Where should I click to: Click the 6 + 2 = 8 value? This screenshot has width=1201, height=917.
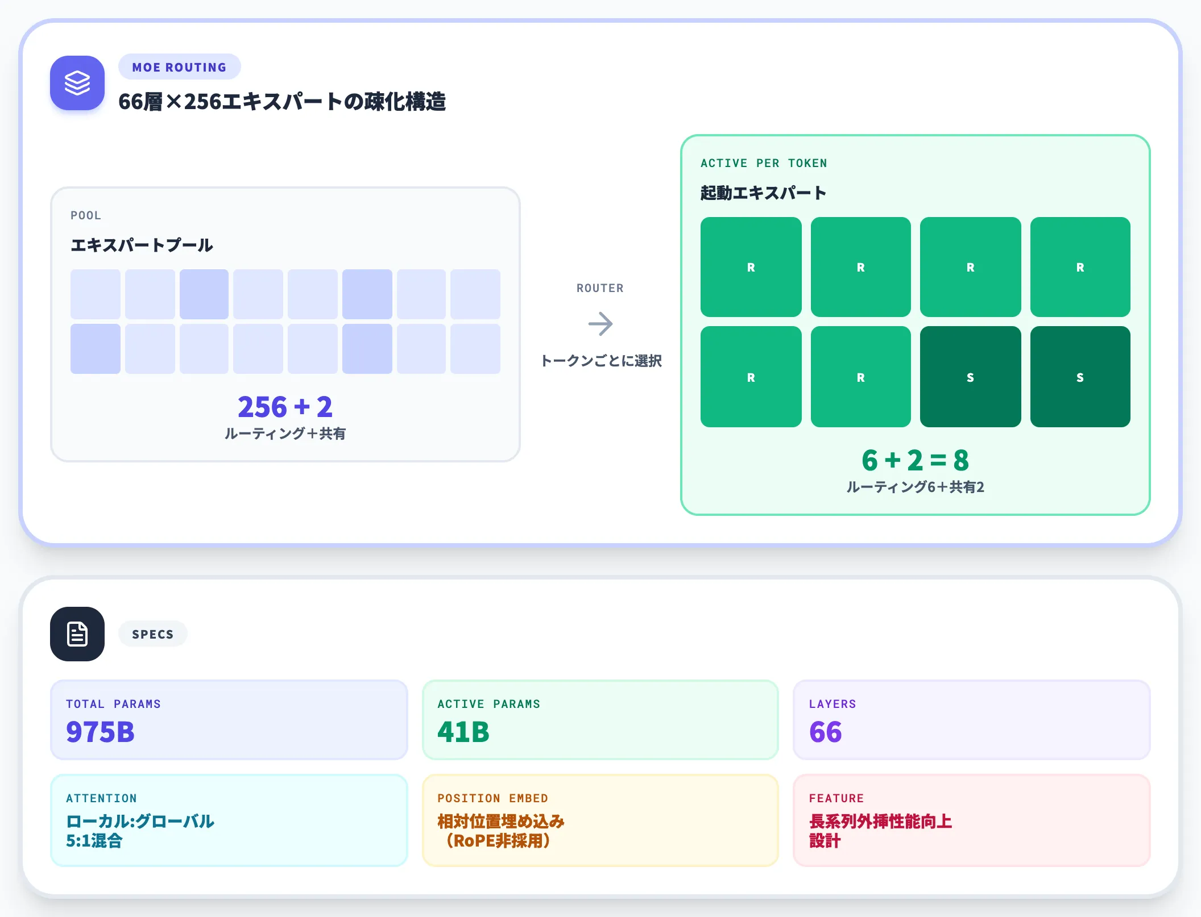tap(916, 460)
